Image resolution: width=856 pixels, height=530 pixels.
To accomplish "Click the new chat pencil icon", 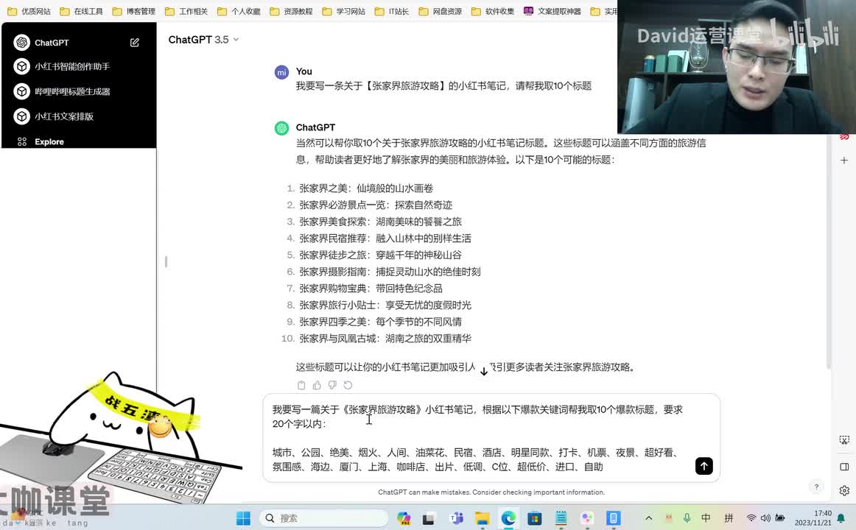I will coord(135,43).
